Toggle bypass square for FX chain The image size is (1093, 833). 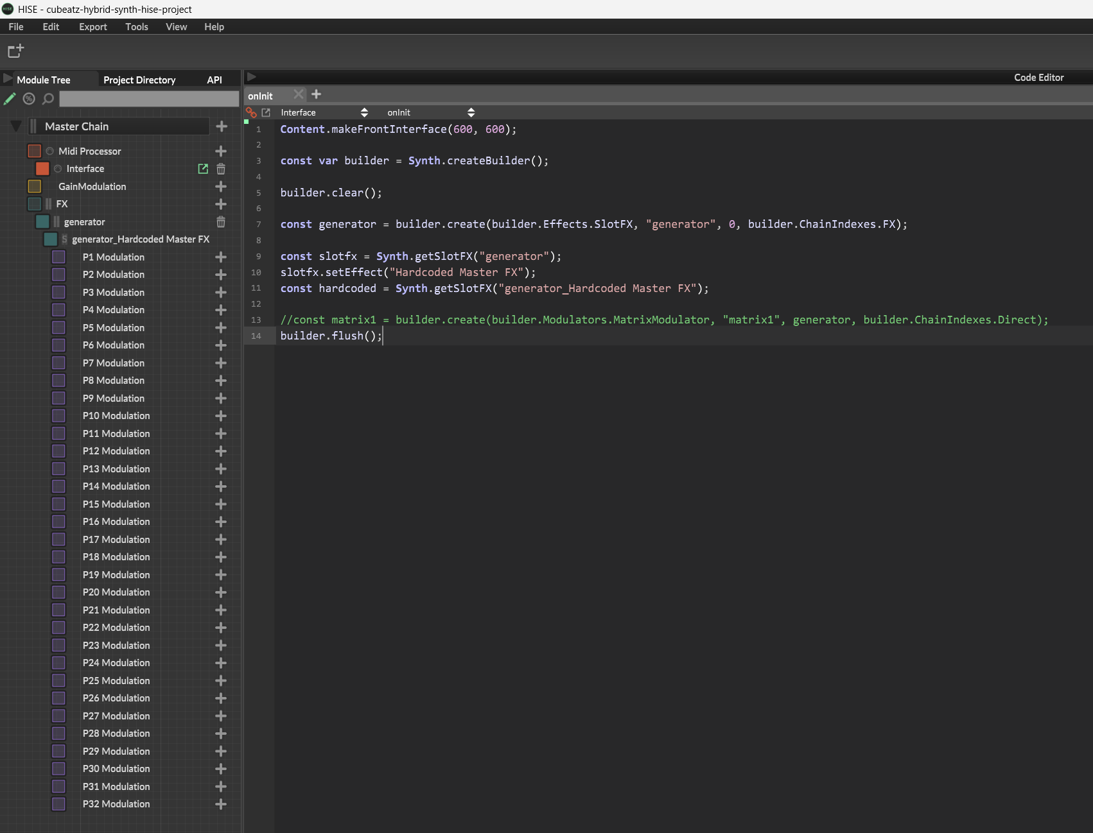click(35, 204)
